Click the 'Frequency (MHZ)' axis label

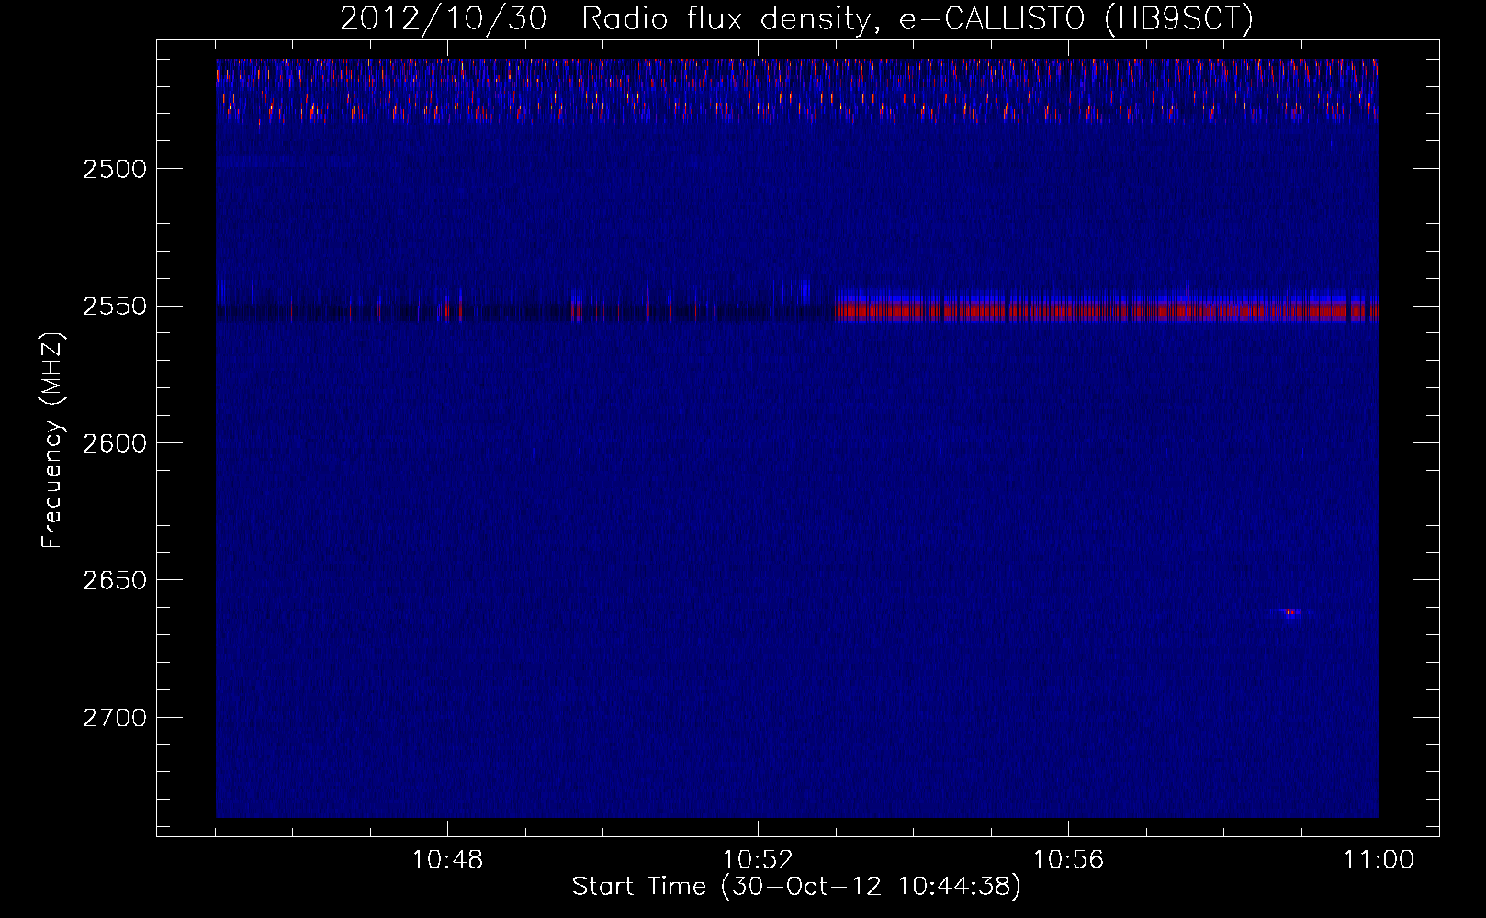point(52,442)
